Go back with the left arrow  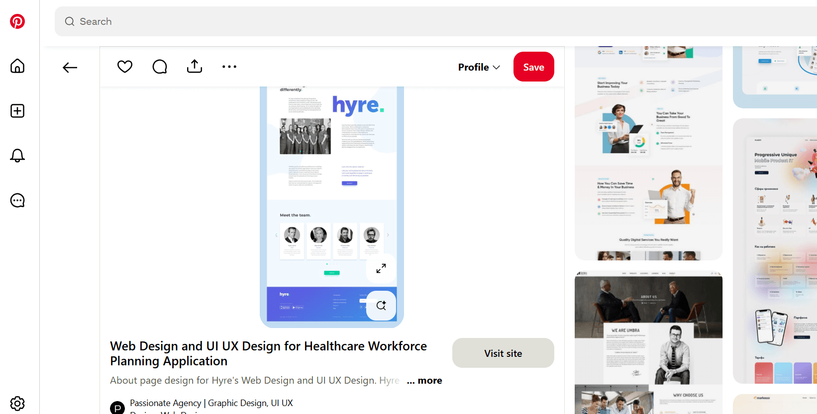pos(70,68)
